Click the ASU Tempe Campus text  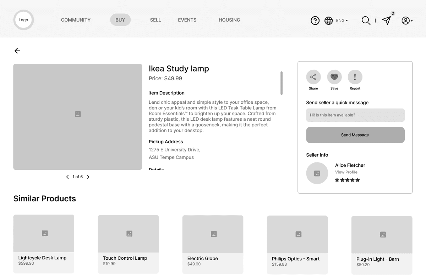click(x=171, y=157)
